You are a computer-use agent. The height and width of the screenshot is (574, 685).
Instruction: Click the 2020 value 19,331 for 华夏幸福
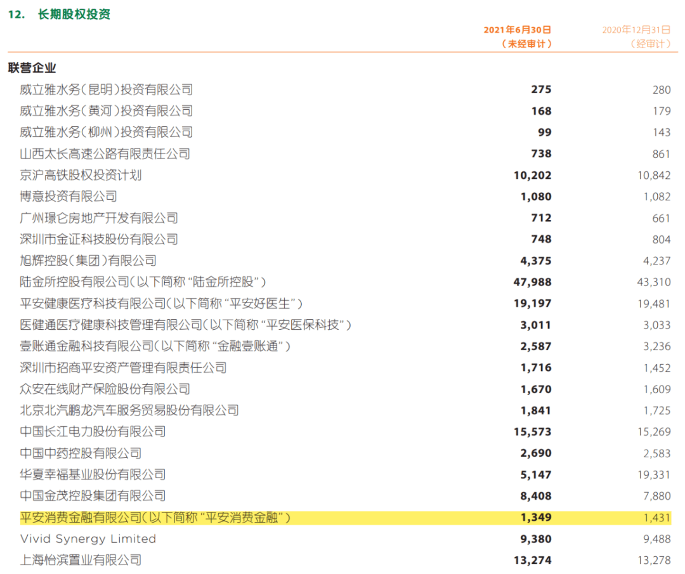(x=653, y=474)
